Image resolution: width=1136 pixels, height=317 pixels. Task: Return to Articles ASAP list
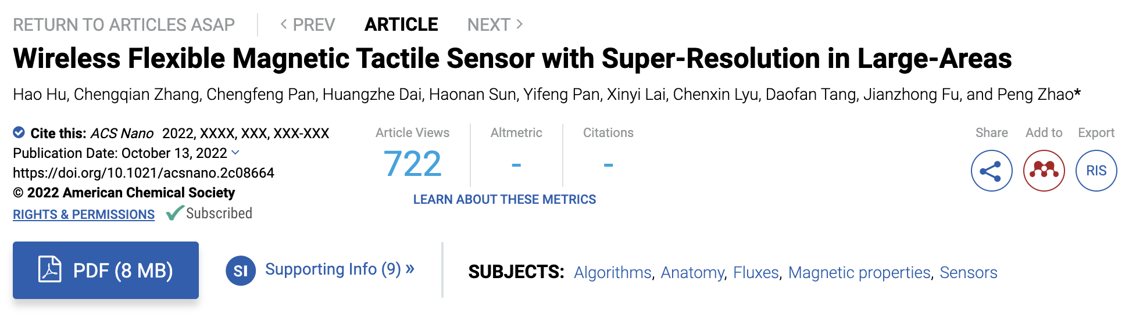124,25
